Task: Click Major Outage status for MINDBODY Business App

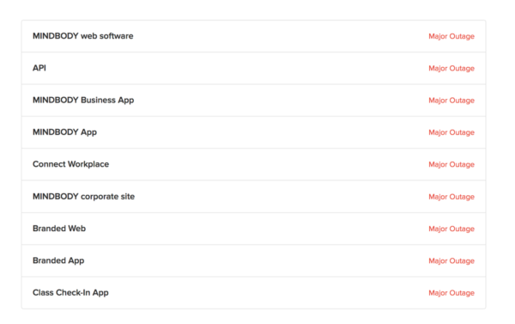Action: pyautogui.click(x=451, y=101)
